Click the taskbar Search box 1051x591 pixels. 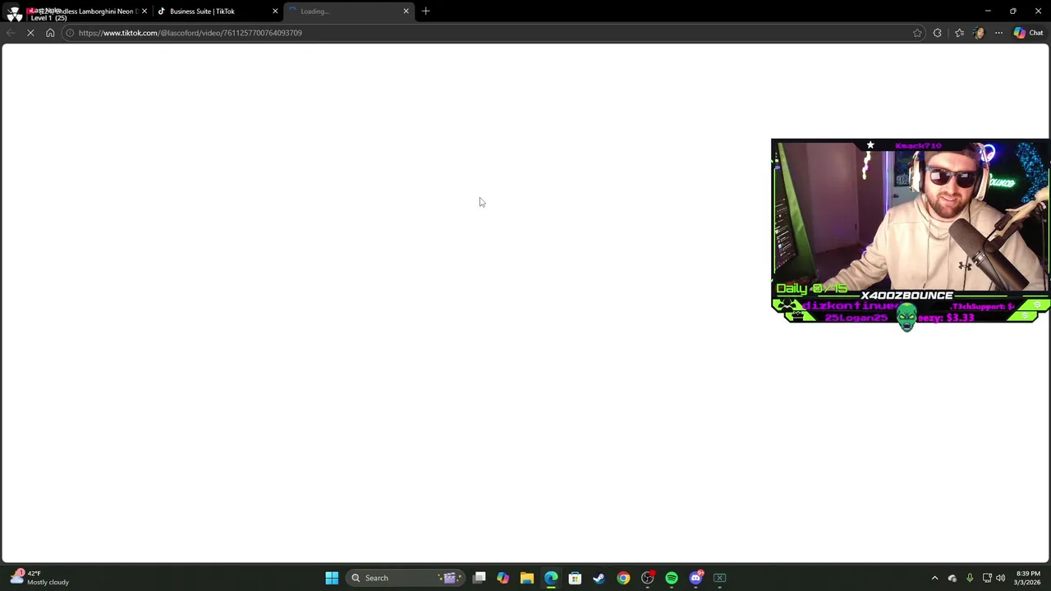(405, 578)
